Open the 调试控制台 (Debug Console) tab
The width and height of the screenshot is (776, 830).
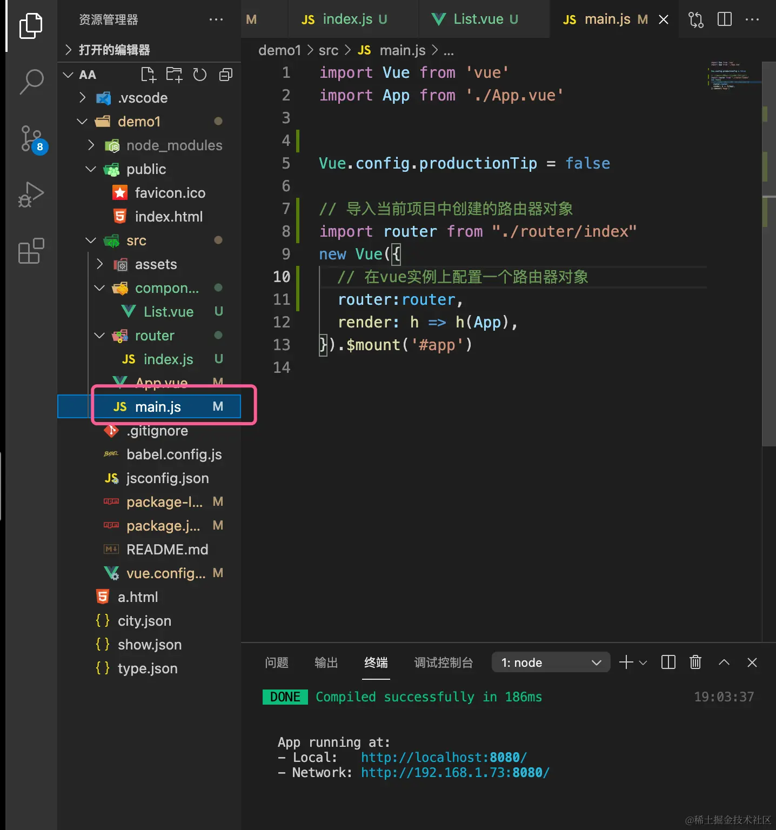point(444,662)
